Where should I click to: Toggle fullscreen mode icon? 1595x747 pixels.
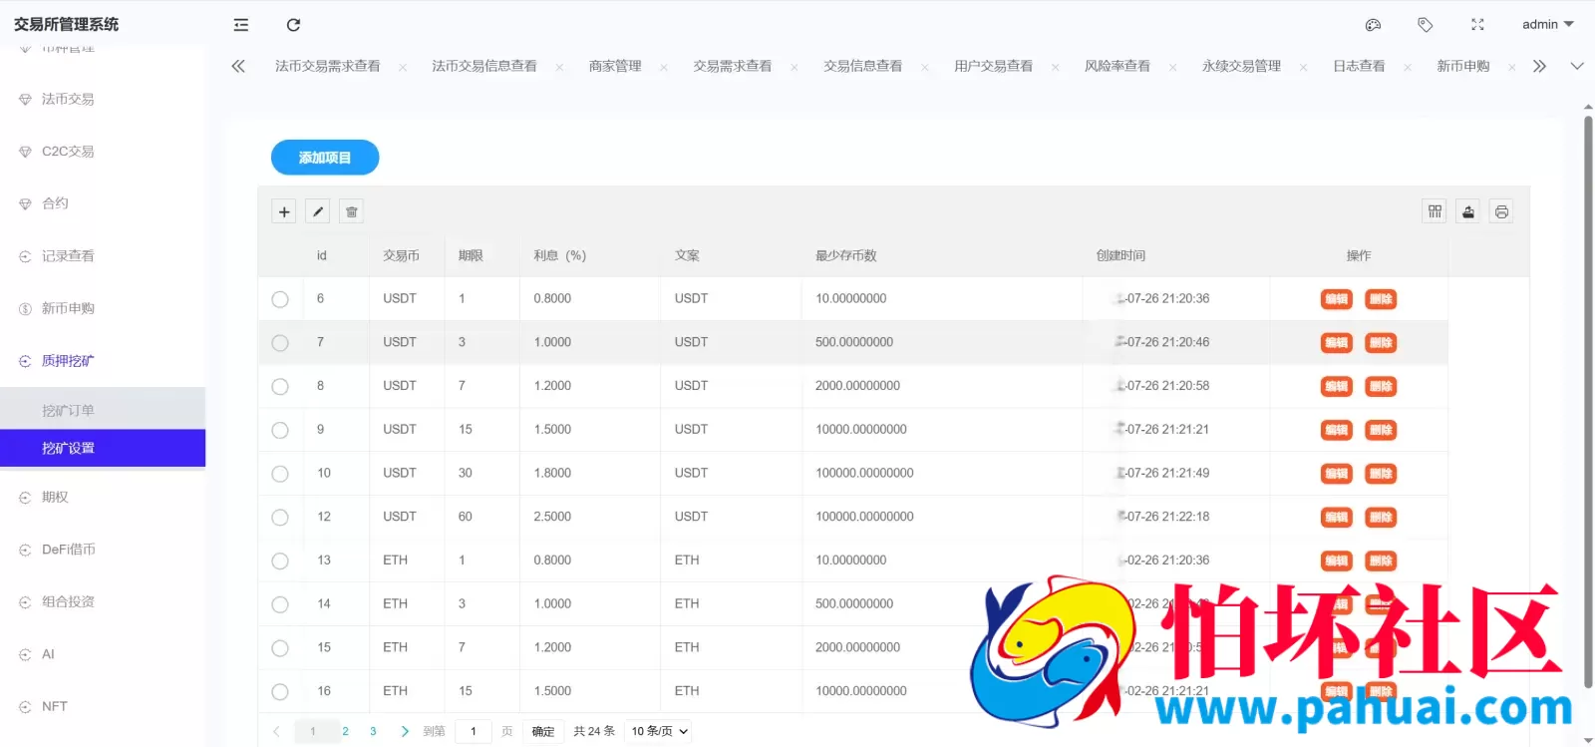[1477, 25]
